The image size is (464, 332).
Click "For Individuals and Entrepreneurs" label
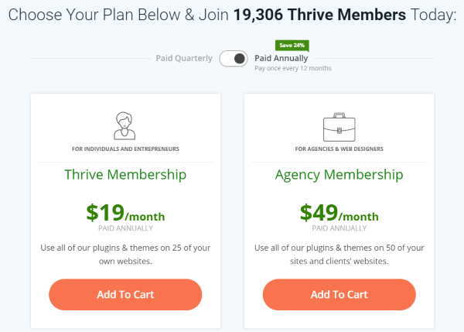(x=125, y=149)
